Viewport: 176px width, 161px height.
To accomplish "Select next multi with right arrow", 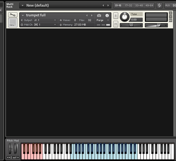I will (108, 5).
